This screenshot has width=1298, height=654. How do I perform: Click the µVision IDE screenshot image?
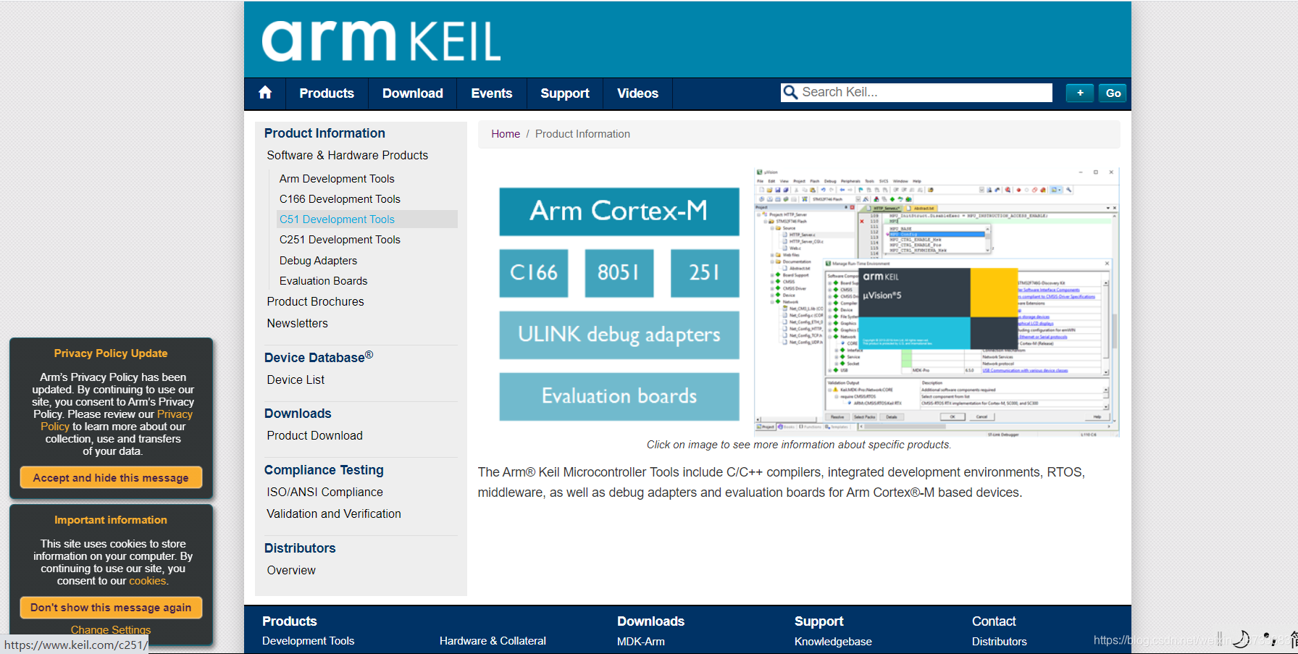coord(937,303)
